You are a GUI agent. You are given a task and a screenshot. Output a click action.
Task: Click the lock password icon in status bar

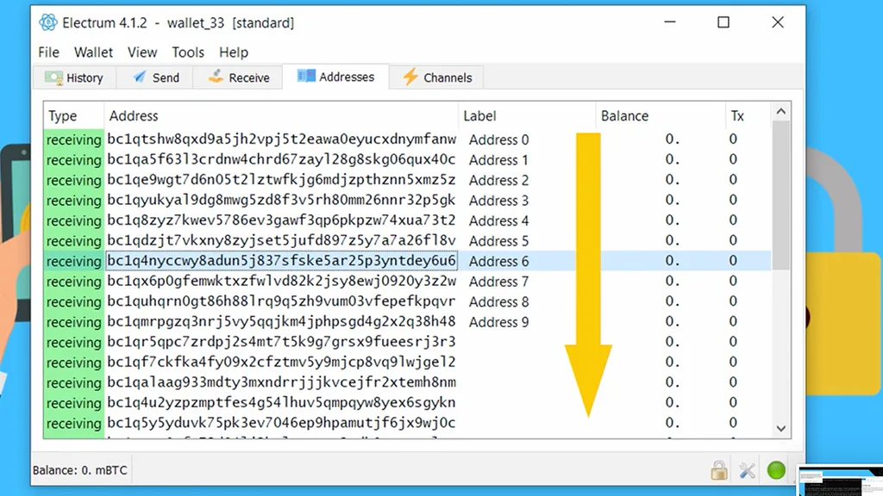click(718, 470)
